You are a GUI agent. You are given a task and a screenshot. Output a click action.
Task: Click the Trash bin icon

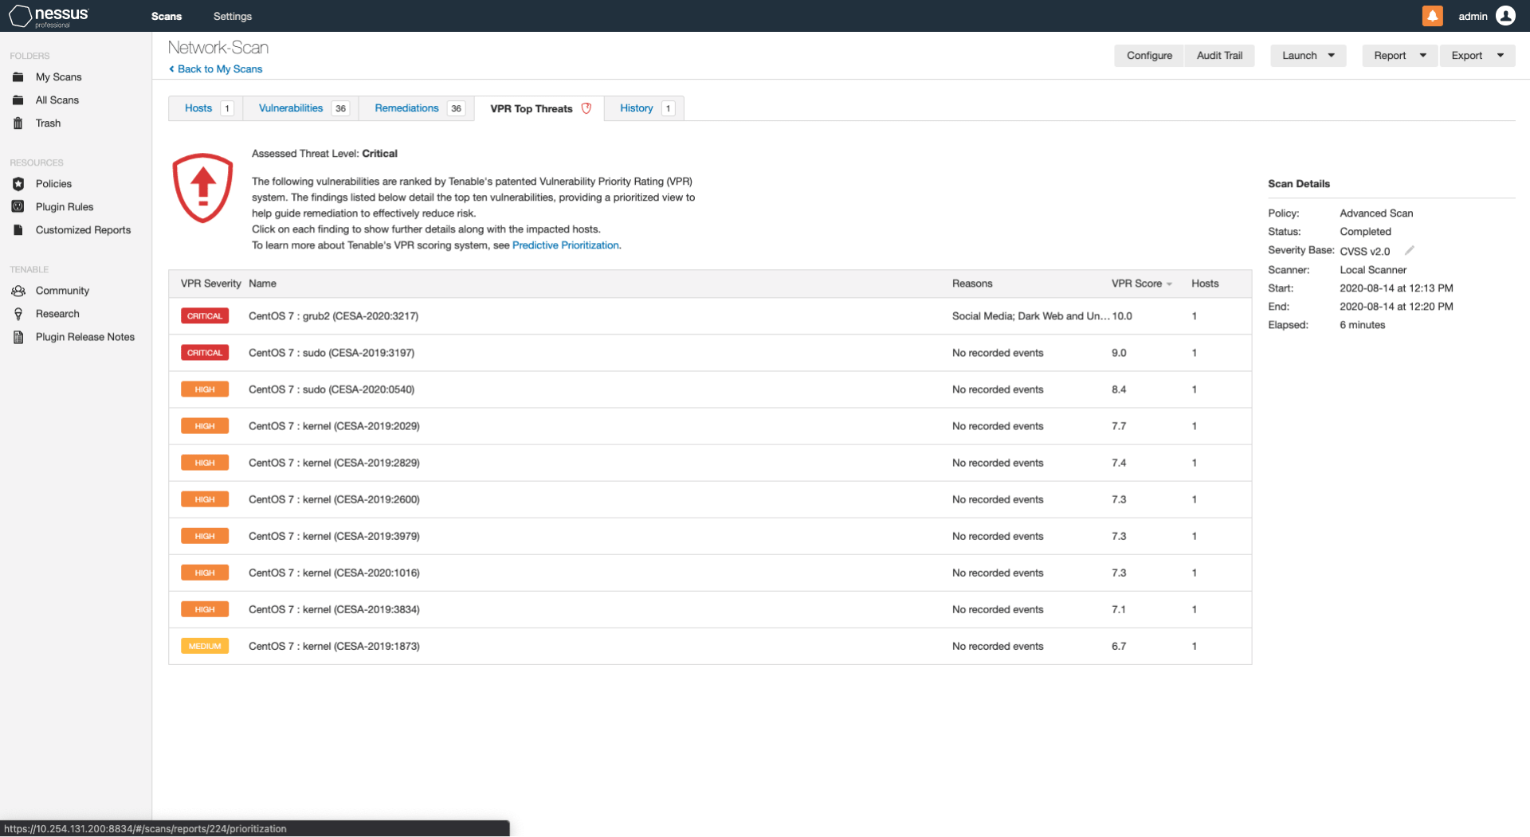(18, 123)
